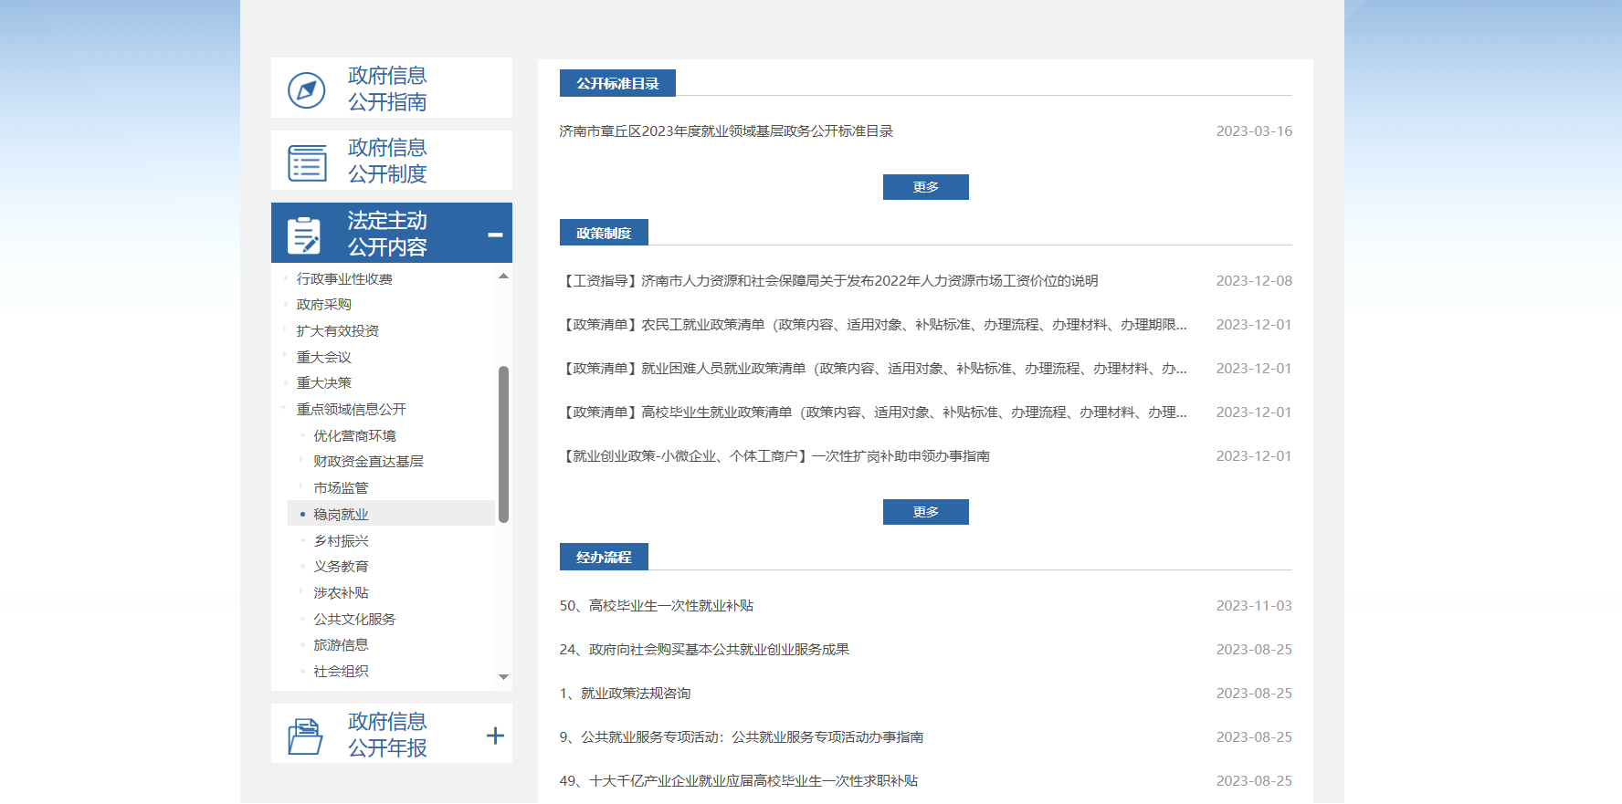The image size is (1622, 804).
Task: Collapse the 法定主动公开内容 section with minus
Action: click(x=495, y=235)
